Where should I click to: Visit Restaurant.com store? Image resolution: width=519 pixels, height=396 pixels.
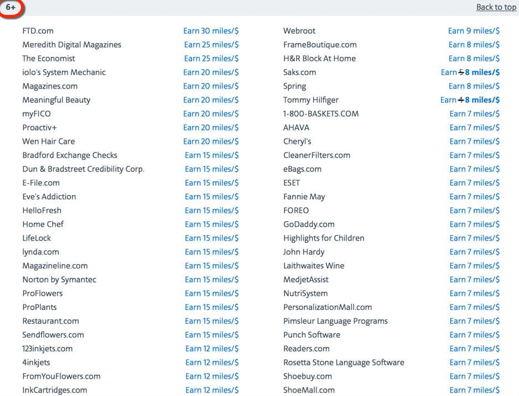click(x=50, y=321)
